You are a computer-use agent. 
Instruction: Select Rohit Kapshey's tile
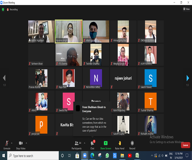(123, 101)
